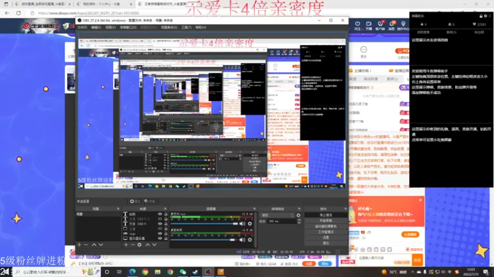Remove the selected scene with the minus icon
Screen dimensions: 494x277
(x=86, y=244)
